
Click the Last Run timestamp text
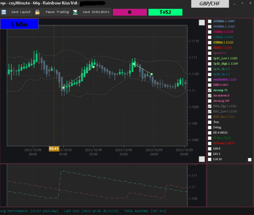click(x=91, y=211)
